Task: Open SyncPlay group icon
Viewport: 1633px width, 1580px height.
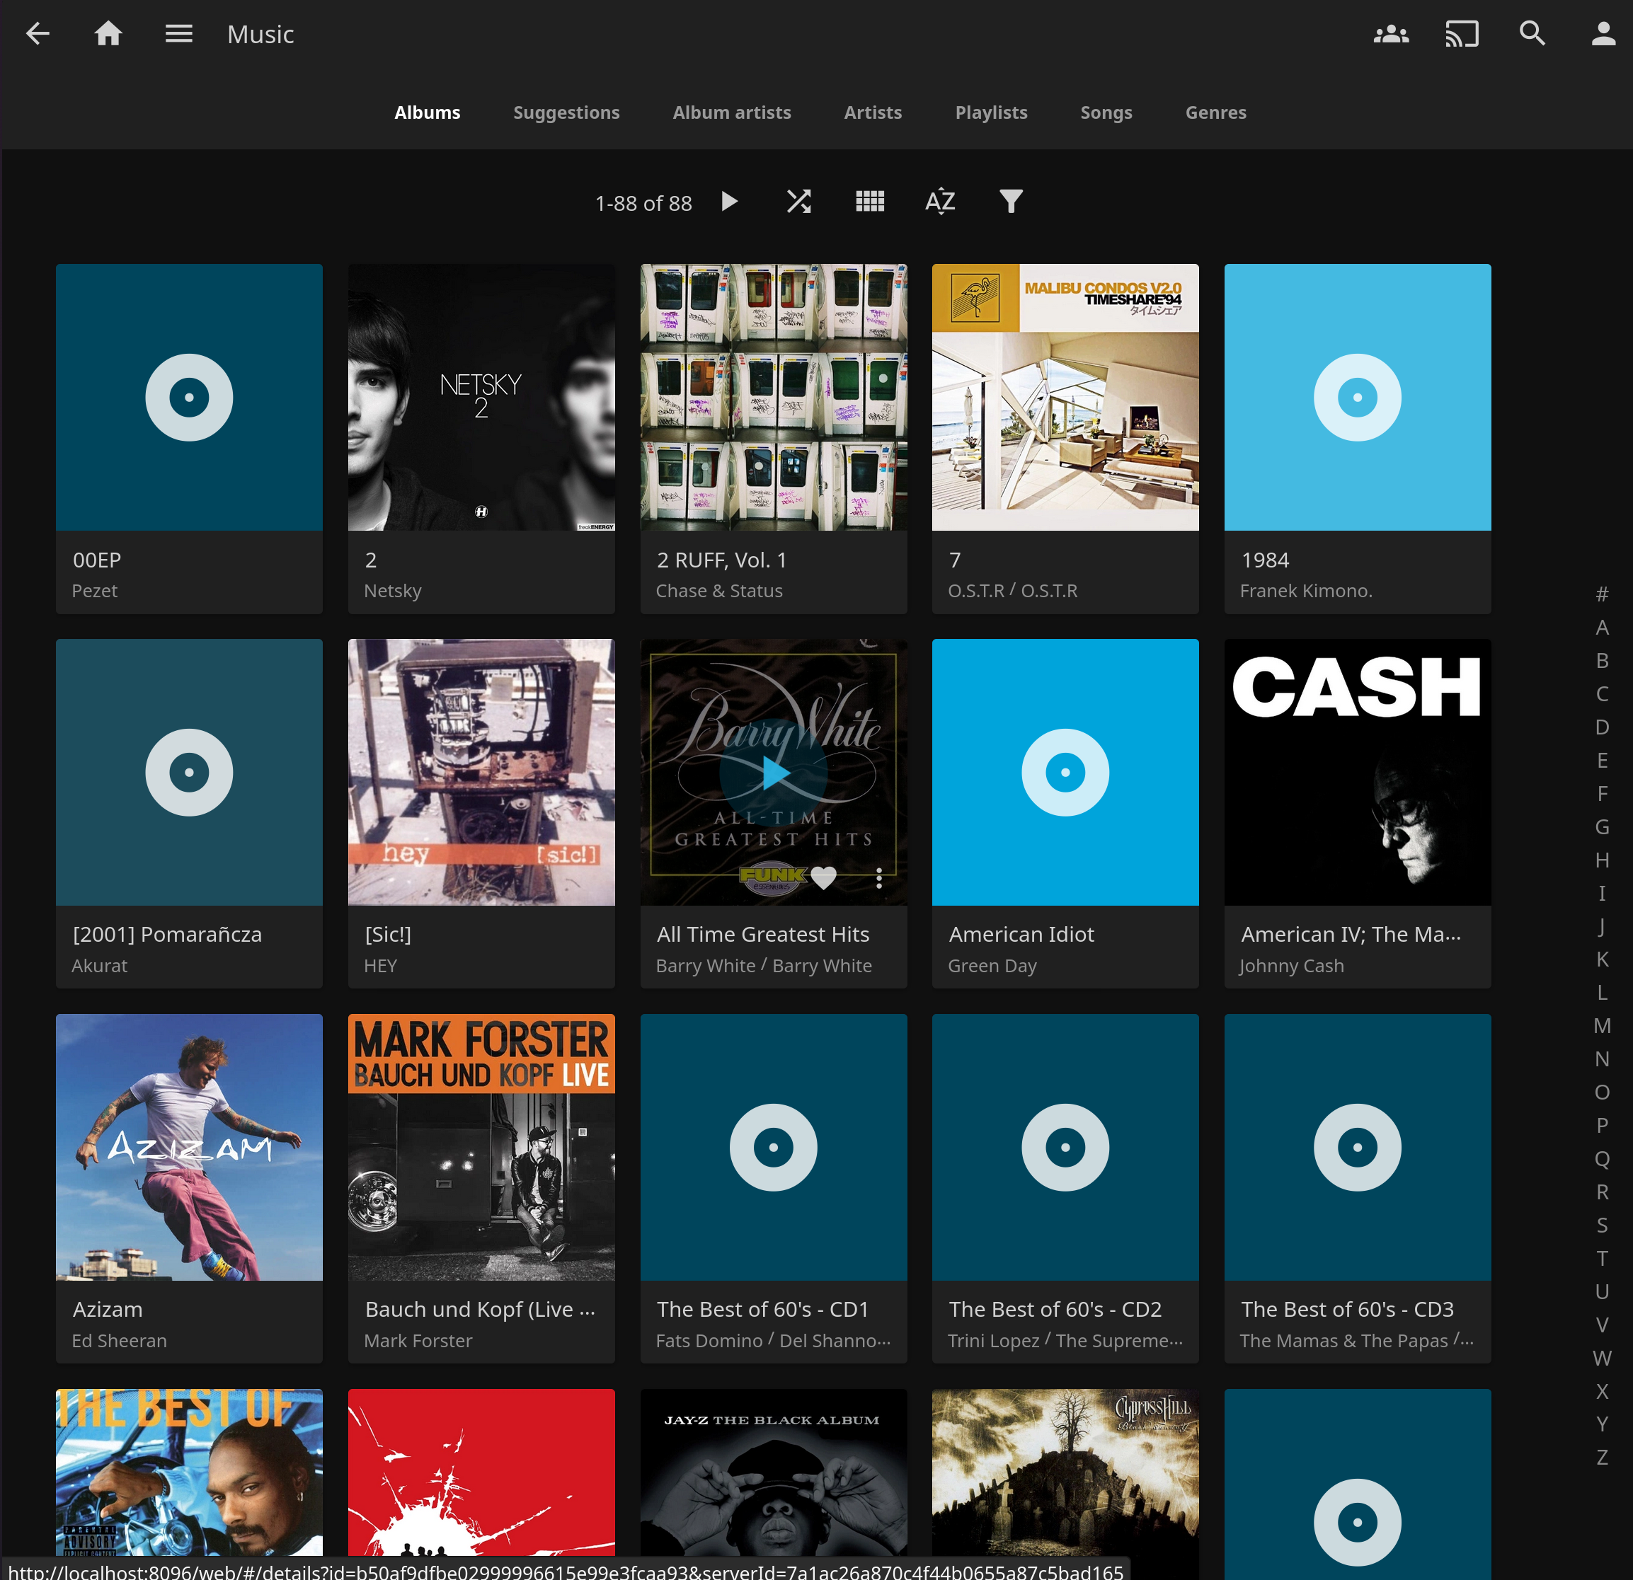Action: click(x=1390, y=34)
